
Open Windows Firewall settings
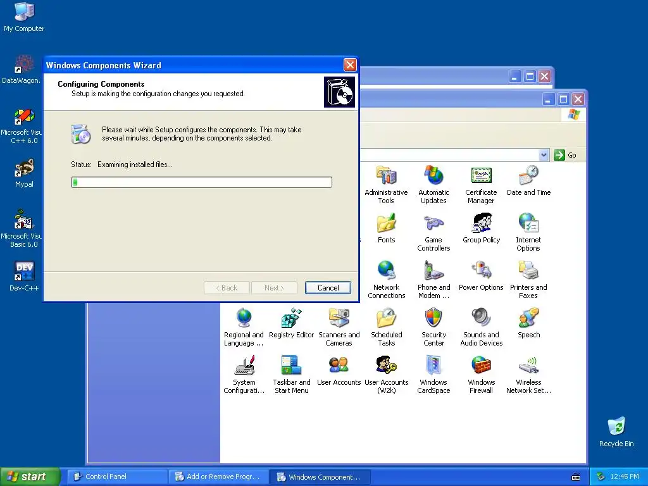pos(481,375)
